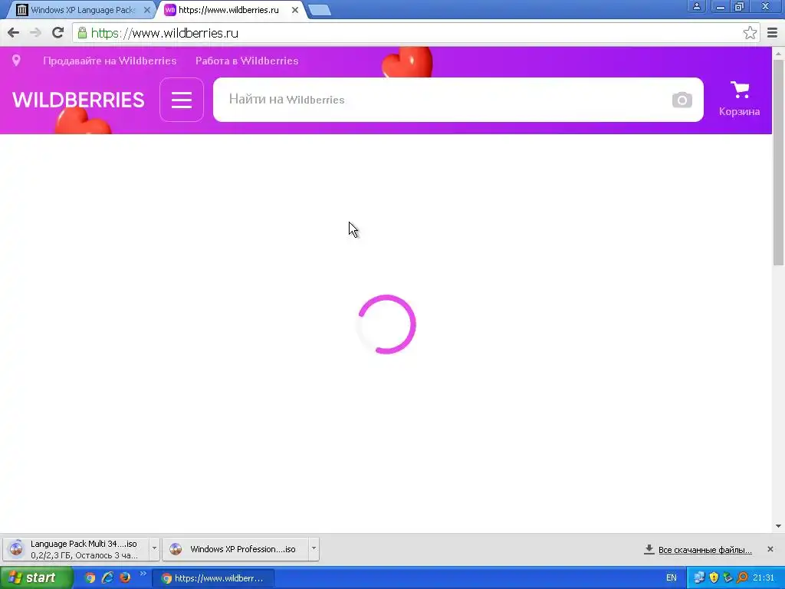This screenshot has width=785, height=589.
Task: Click the location pin icon
Action: click(x=16, y=61)
